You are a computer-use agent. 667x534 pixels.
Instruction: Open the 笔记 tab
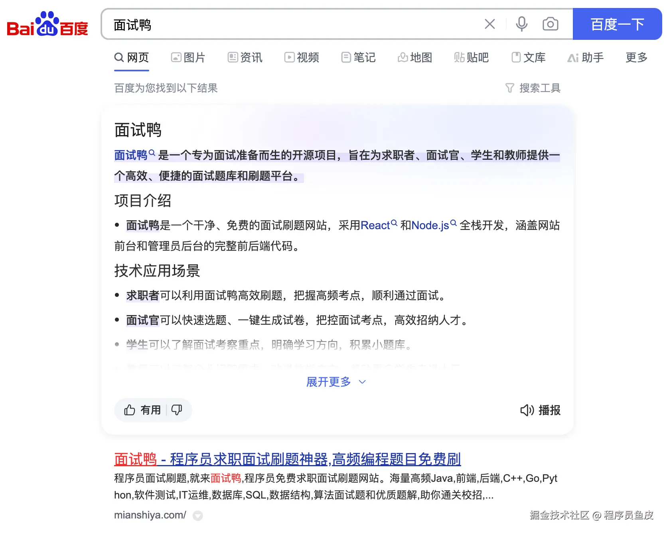[358, 58]
